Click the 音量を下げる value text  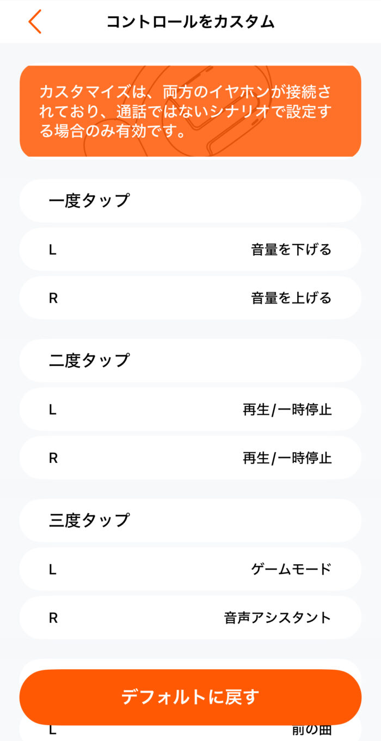pos(291,250)
